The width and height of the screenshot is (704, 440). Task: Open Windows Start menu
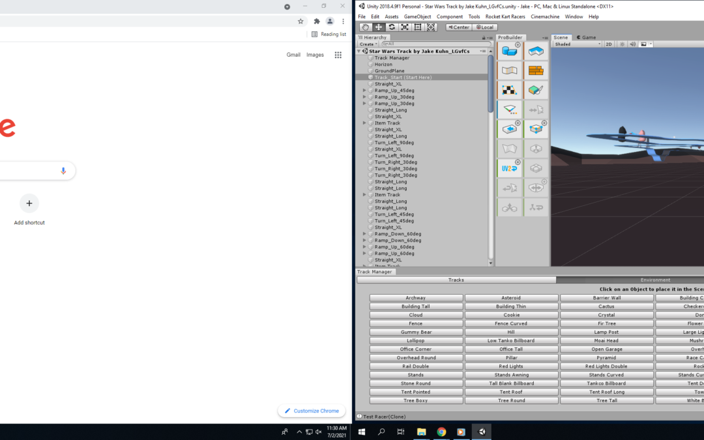(x=361, y=432)
